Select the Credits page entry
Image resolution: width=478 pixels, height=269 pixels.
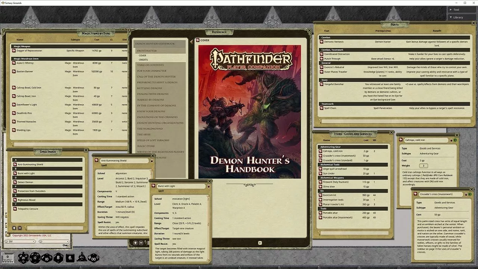click(x=143, y=60)
